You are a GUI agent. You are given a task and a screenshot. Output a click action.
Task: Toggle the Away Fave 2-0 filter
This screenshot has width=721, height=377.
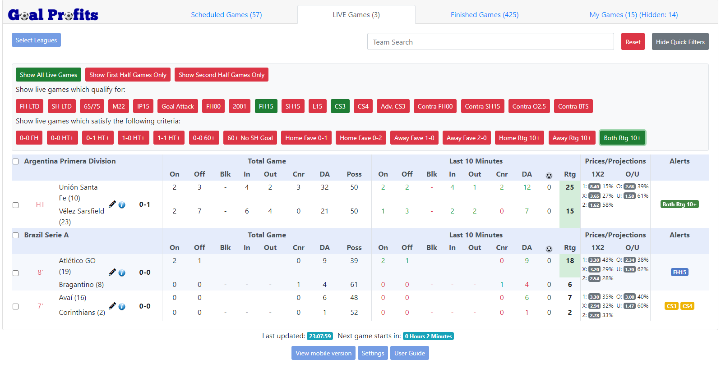coord(467,138)
